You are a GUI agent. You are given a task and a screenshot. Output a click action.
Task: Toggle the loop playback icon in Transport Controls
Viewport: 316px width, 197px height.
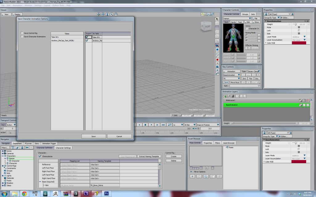tap(169, 125)
